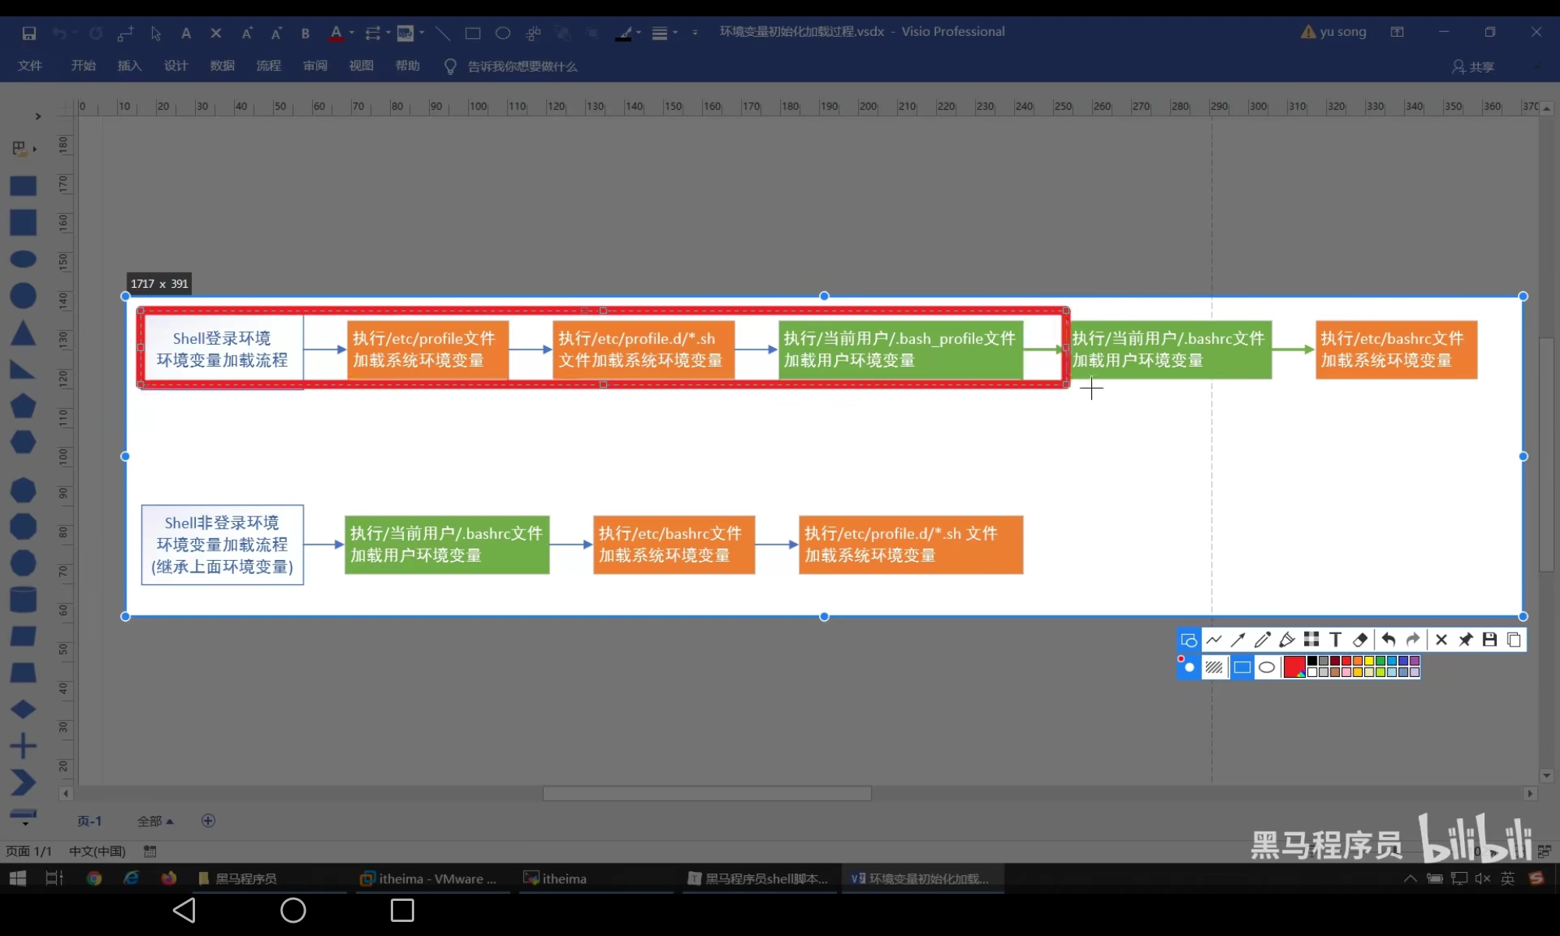Screen dimensions: 1560x936
Task: Open the Customize Quick Access Toolbar dropdown
Action: [695, 33]
